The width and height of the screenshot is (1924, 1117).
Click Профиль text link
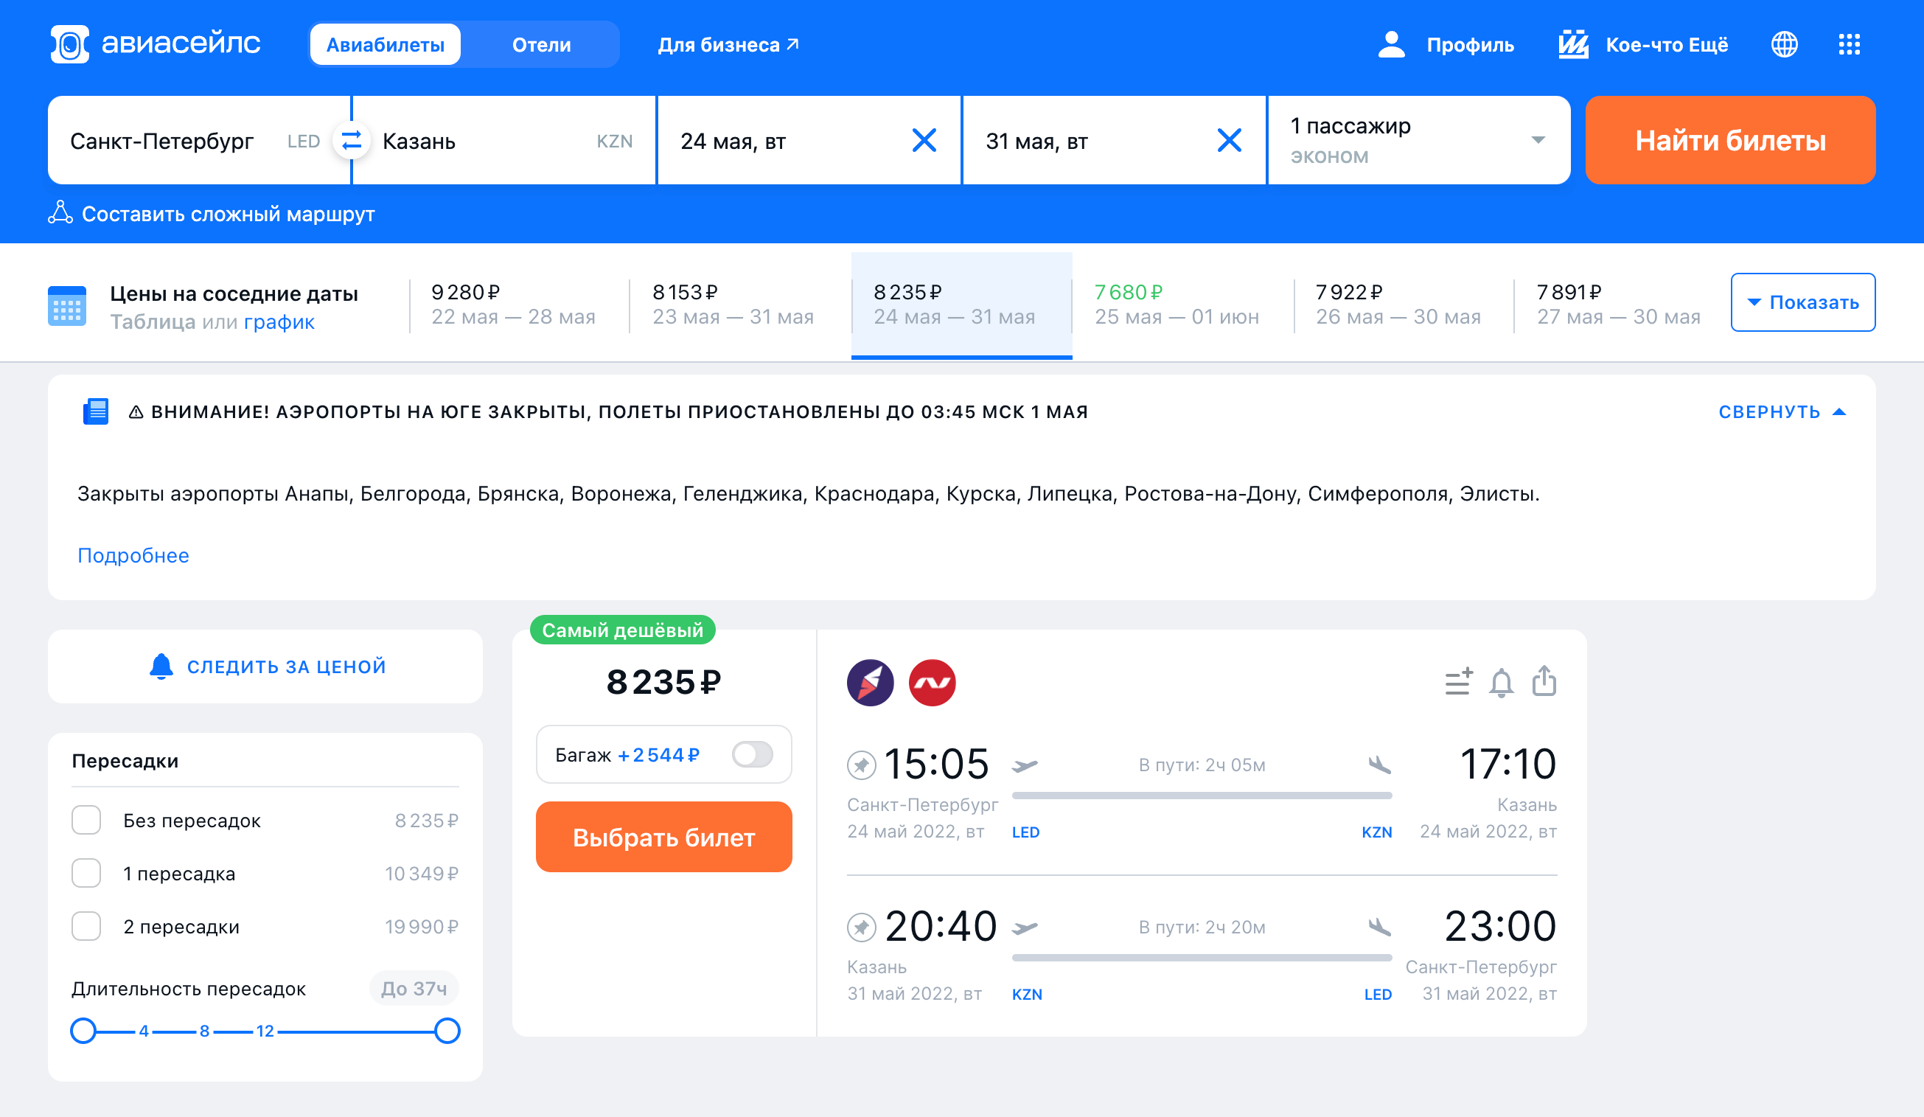coord(1470,44)
